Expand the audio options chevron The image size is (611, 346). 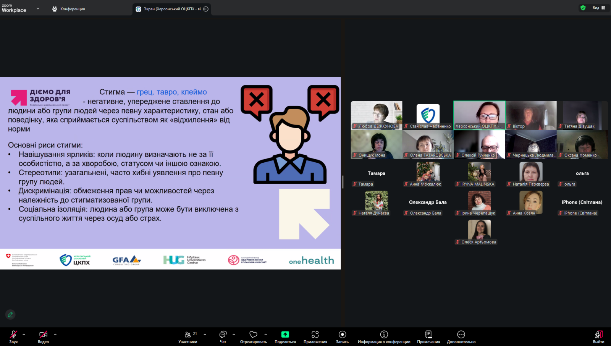coord(24,335)
